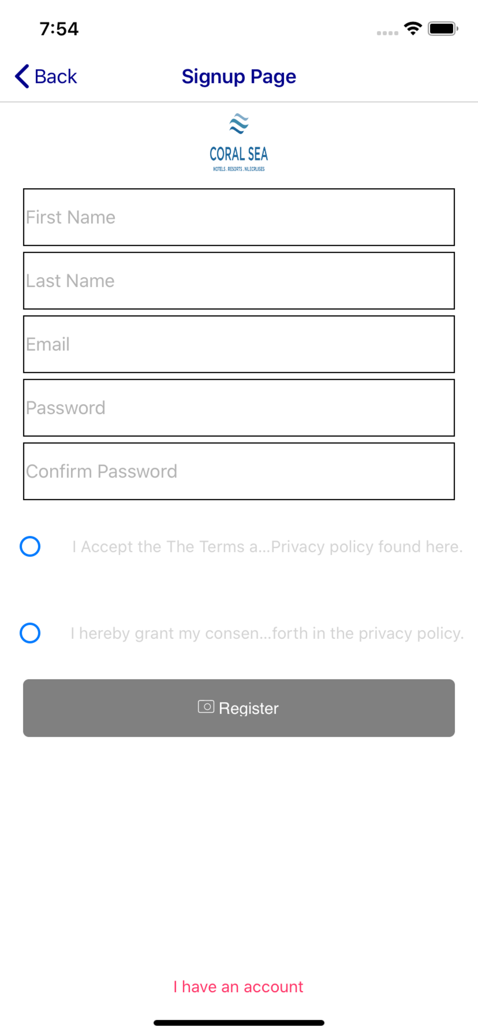Tick the Terms acceptance radio circle
This screenshot has height=1035, width=478.
tap(30, 546)
